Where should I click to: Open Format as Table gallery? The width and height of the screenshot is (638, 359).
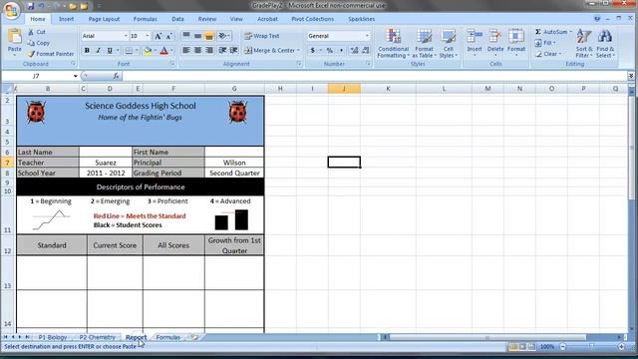(424, 43)
